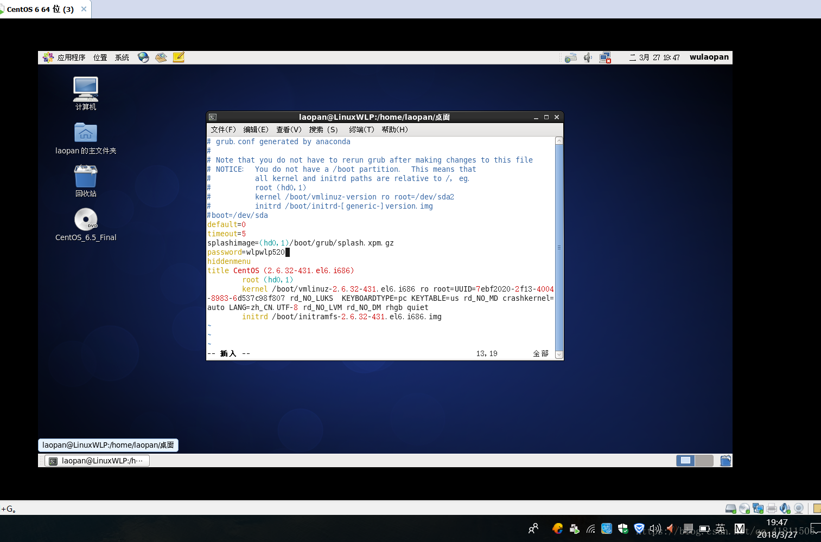The image size is (821, 542).
Task: Click VMware hard disk status icon
Action: click(731, 508)
